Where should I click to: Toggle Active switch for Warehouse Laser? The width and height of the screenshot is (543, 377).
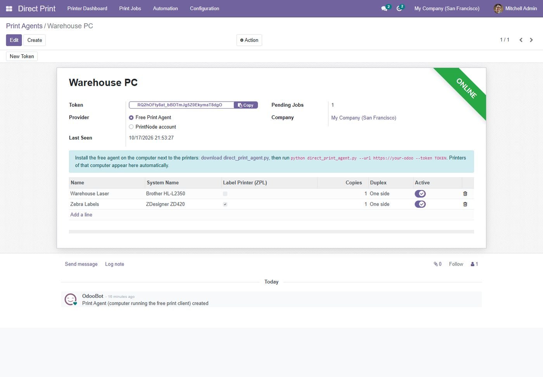[420, 194]
